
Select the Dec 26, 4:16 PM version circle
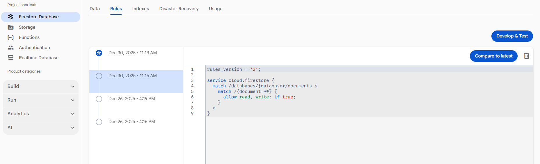pos(99,122)
